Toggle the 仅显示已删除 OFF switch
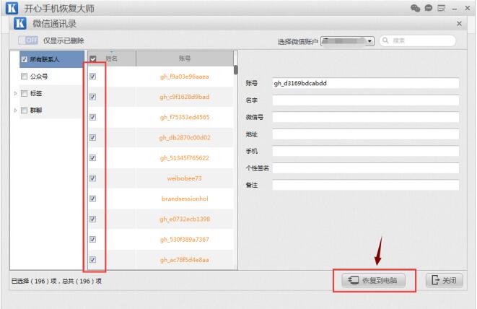477x309 pixels. coord(28,40)
